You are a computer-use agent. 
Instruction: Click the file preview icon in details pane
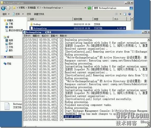7,106
